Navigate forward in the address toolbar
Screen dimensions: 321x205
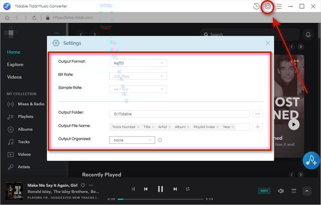coord(26,18)
